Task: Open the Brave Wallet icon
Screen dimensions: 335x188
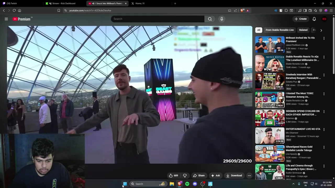Action: point(310,10)
